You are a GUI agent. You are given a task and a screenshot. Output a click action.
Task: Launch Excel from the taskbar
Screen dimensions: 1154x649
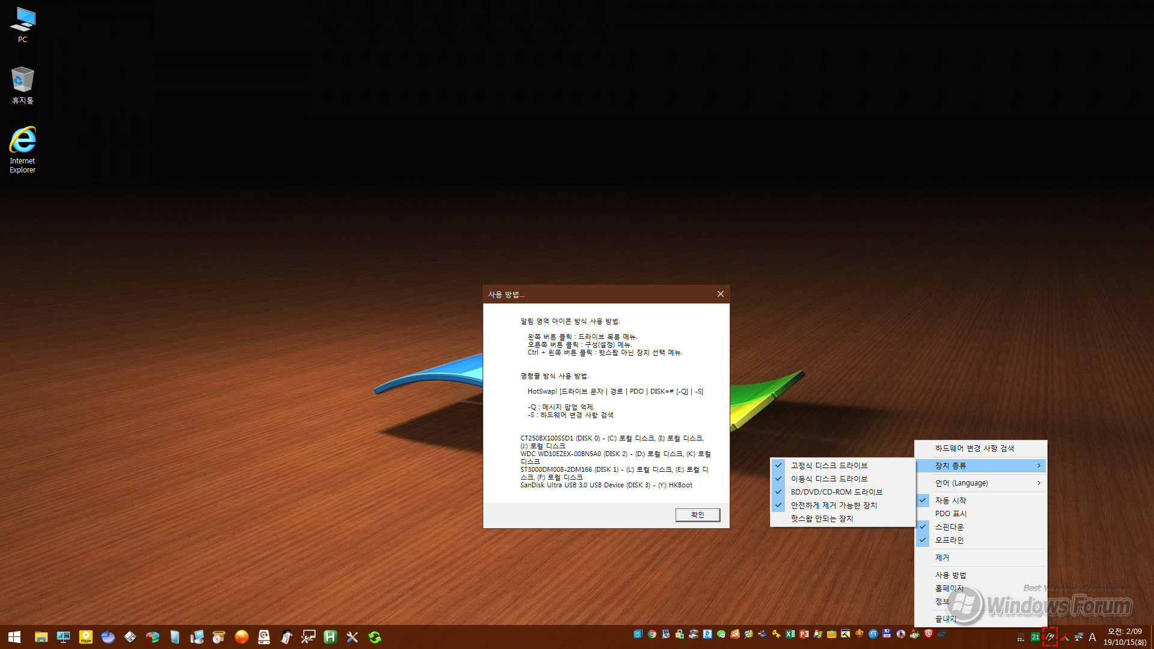(x=790, y=634)
